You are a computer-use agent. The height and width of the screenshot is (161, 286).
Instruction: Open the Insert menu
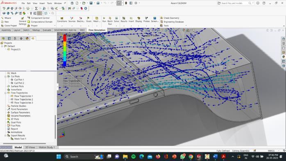pos(42,3)
